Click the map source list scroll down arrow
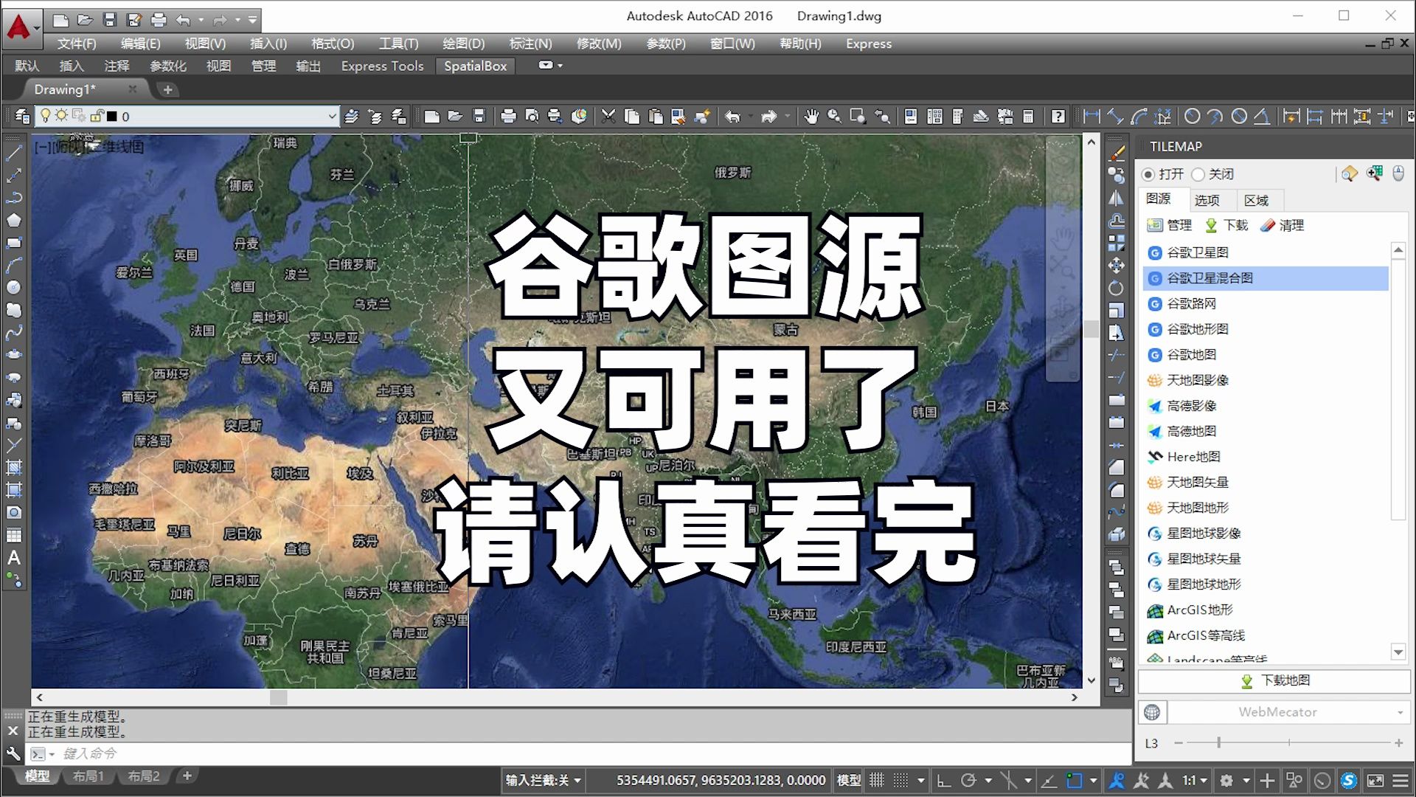1416x797 pixels. click(x=1398, y=652)
